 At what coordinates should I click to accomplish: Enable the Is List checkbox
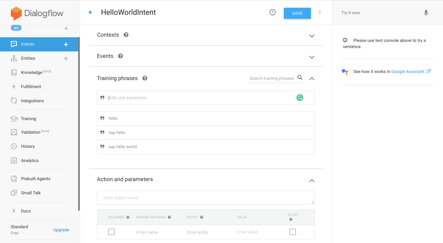click(x=292, y=232)
